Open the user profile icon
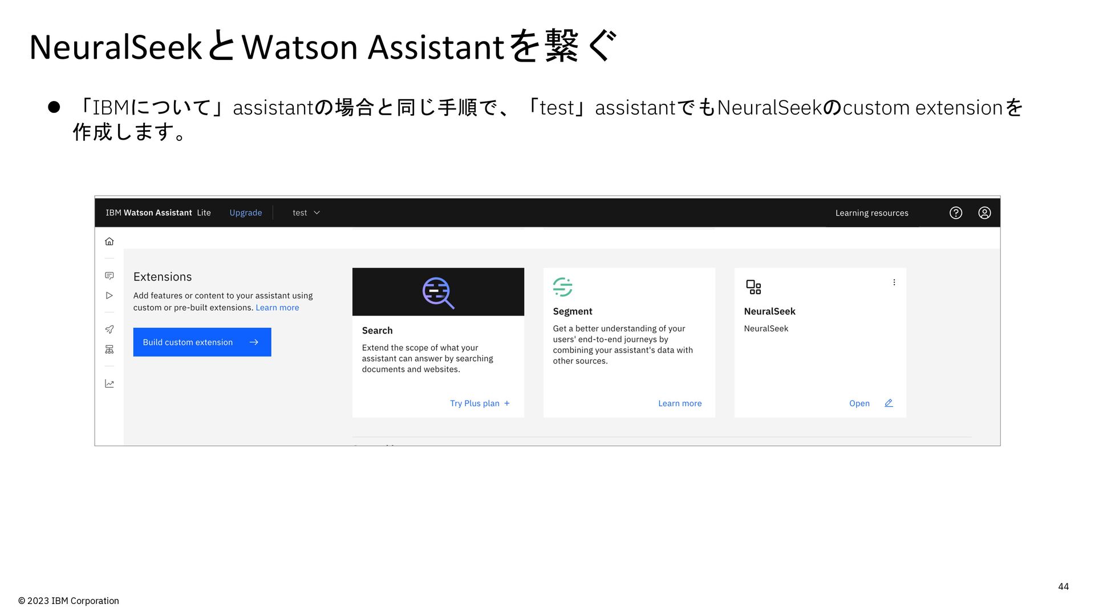 coord(984,213)
